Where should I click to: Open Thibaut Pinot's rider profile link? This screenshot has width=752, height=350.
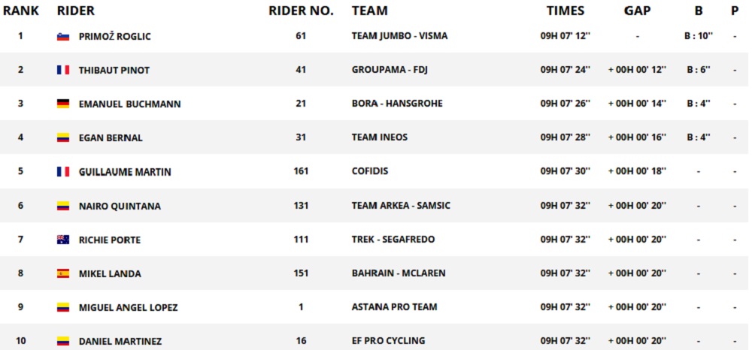click(x=114, y=70)
